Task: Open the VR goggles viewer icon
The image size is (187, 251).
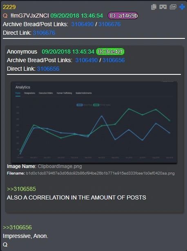Action: (163, 7)
